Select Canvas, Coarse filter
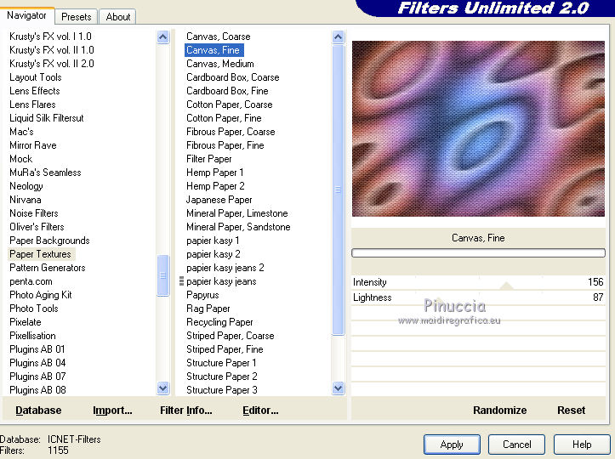 pyautogui.click(x=218, y=37)
